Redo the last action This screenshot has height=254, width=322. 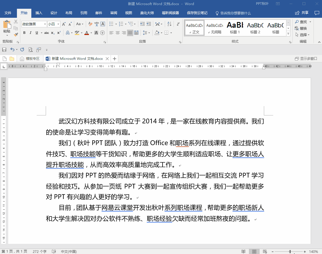point(22,50)
